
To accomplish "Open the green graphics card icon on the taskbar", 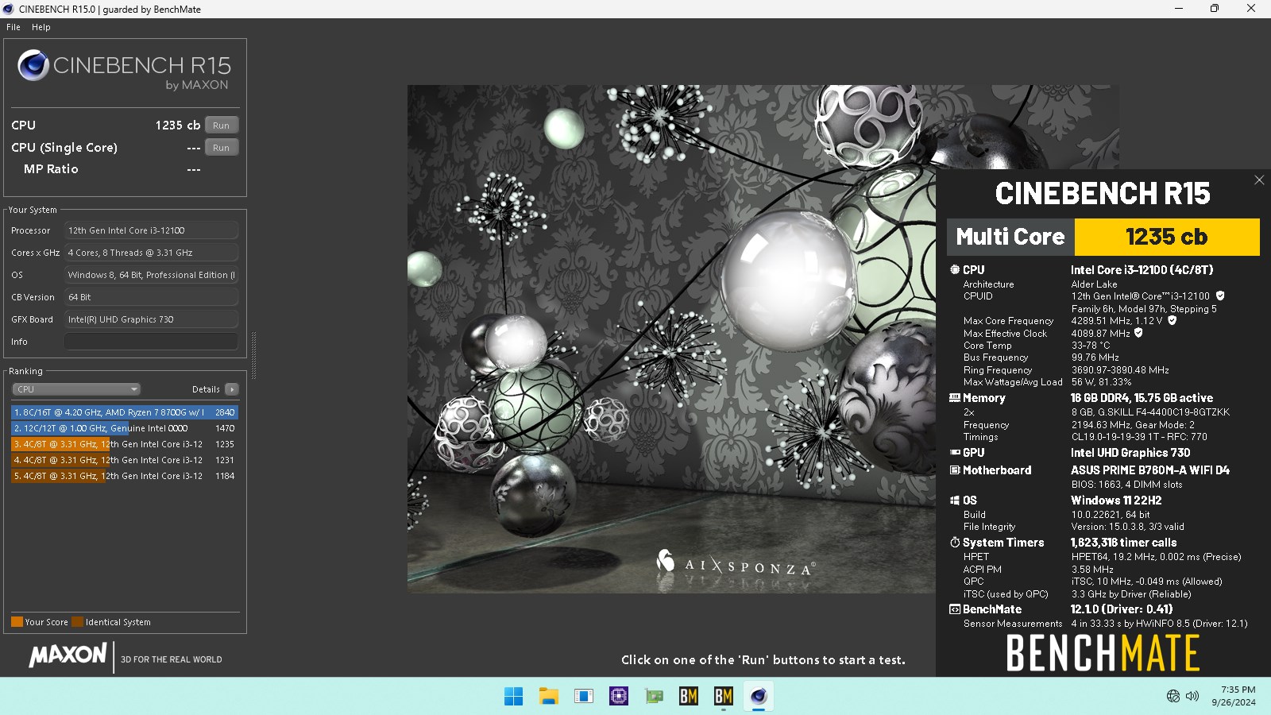I will (654, 696).
